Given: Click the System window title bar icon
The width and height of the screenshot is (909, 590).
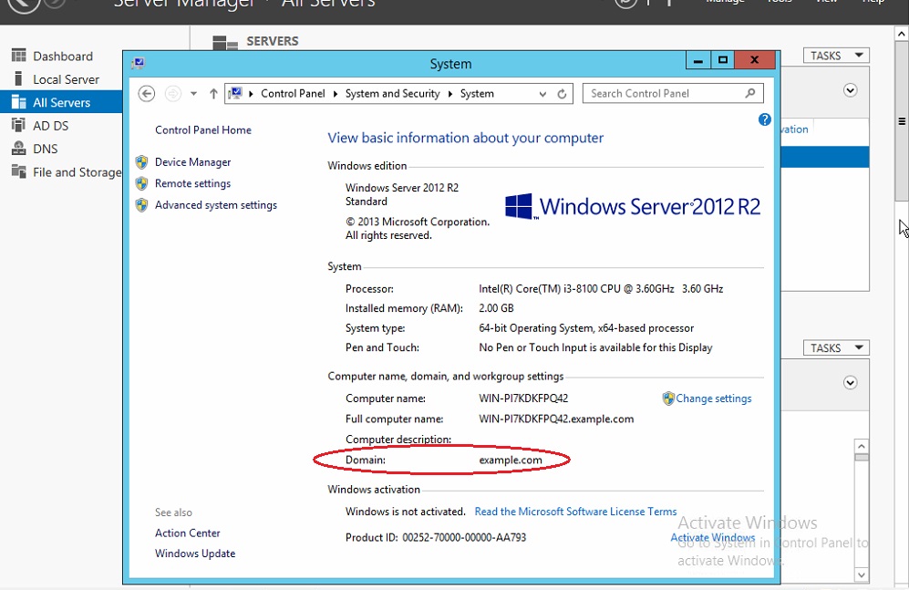Looking at the screenshot, I should point(138,63).
